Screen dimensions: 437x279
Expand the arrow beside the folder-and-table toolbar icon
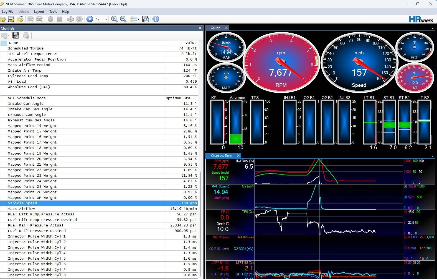pos(138,19)
